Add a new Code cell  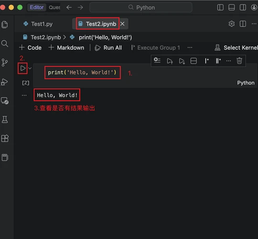(x=30, y=48)
